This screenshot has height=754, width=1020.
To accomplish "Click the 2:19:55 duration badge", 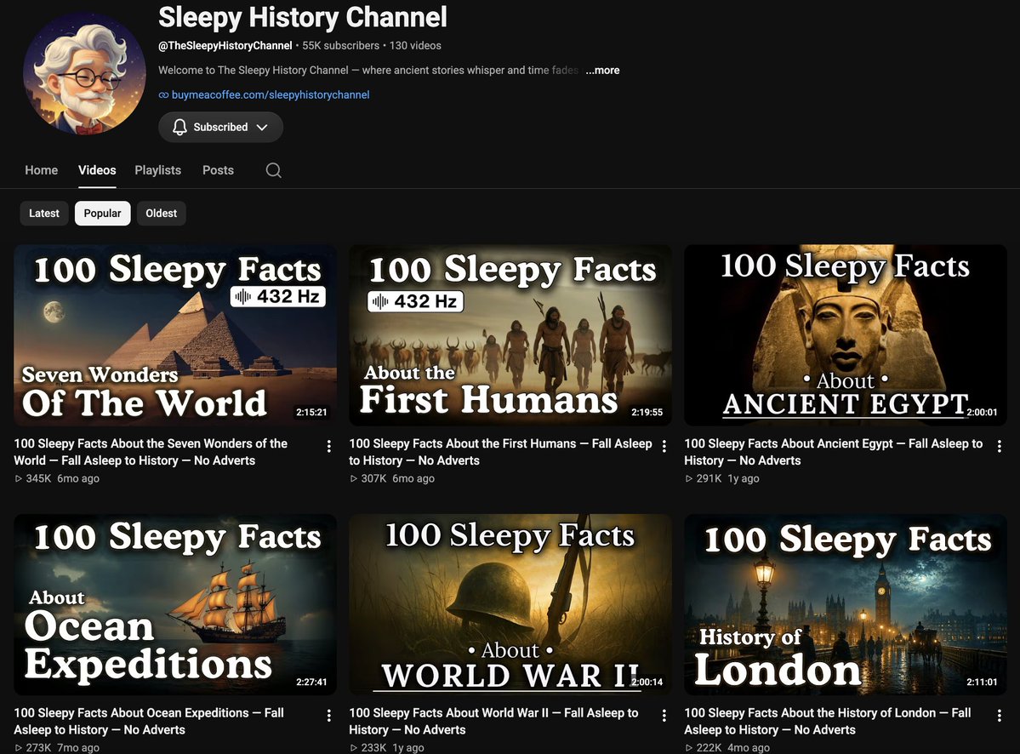I will pos(647,413).
